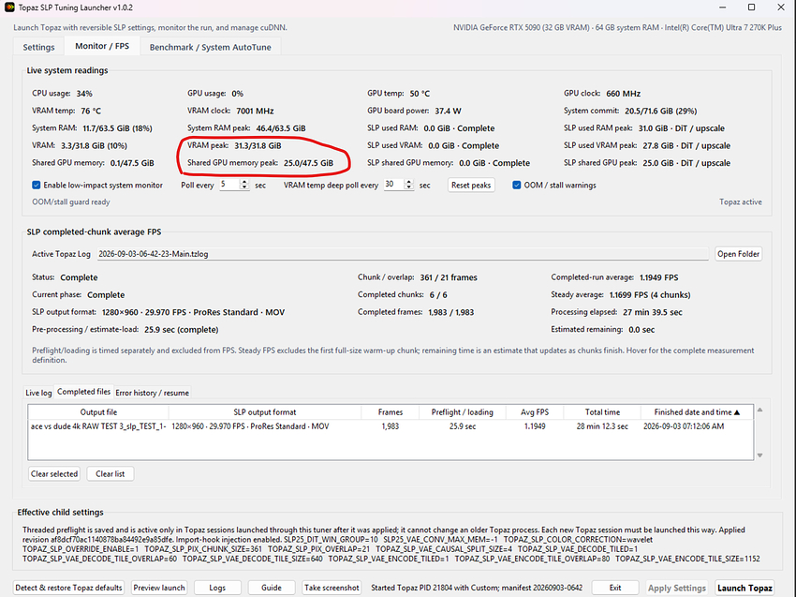Sort by the Frames column header
This screenshot has width=796, height=597.
[390, 412]
